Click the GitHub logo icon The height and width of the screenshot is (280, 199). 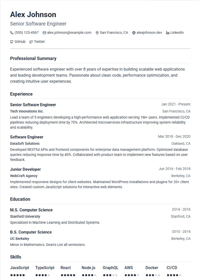point(12,42)
